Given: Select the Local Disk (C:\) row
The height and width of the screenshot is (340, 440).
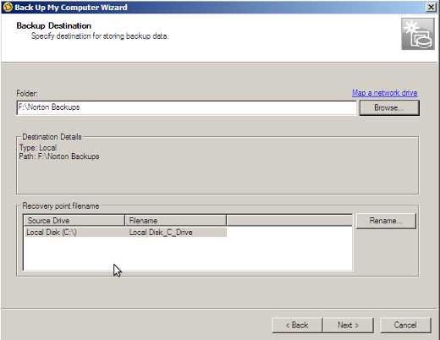Looking at the screenshot, I should [x=125, y=233].
